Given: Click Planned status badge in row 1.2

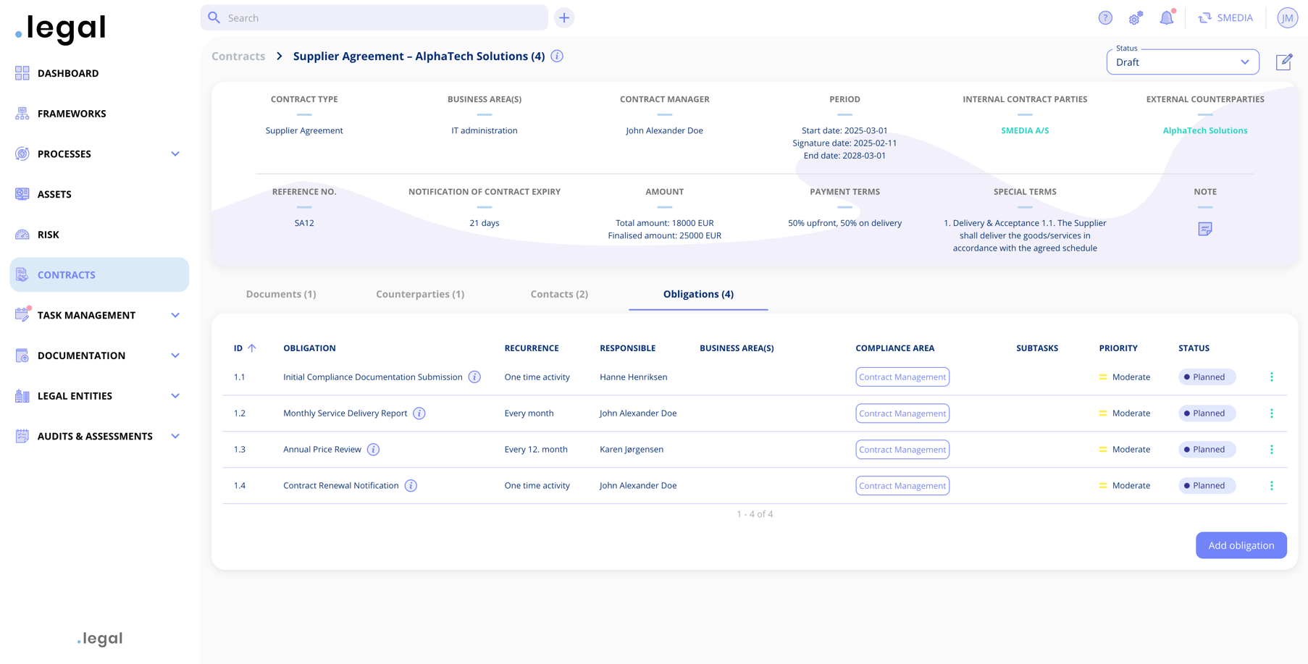Looking at the screenshot, I should tap(1207, 413).
